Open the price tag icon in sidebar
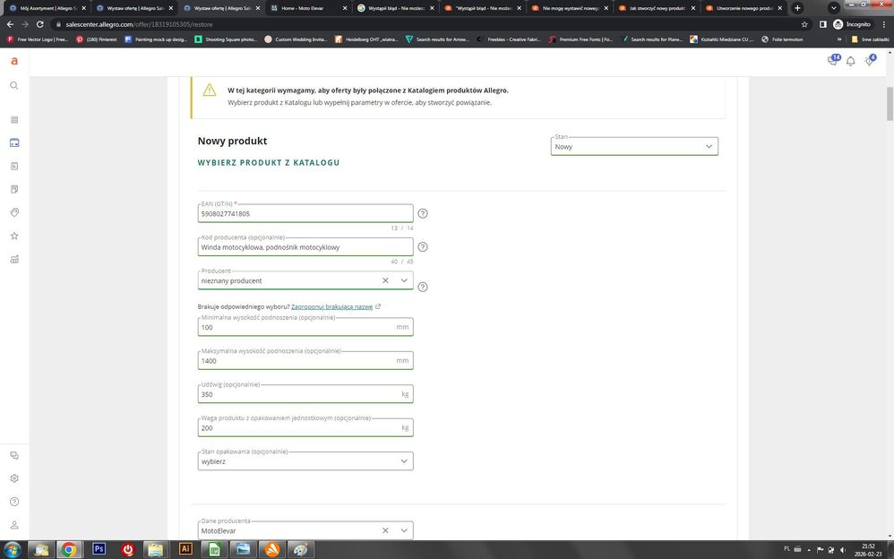Image resolution: width=894 pixels, height=559 pixels. 14,212
